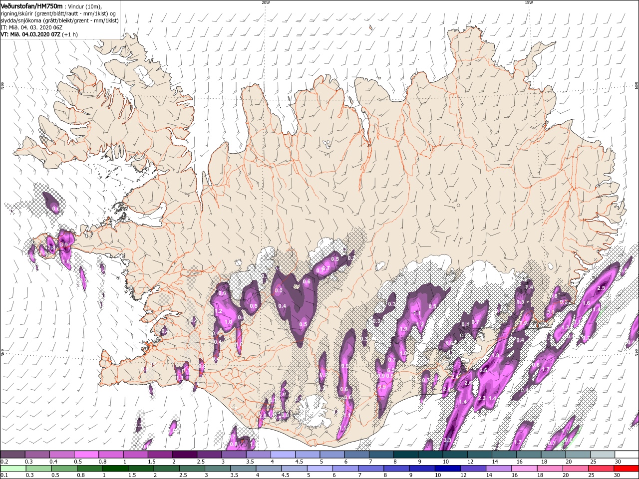Select the 14–16 lilac lower legend swatch
The height and width of the screenshot is (479, 639).
pos(498,469)
